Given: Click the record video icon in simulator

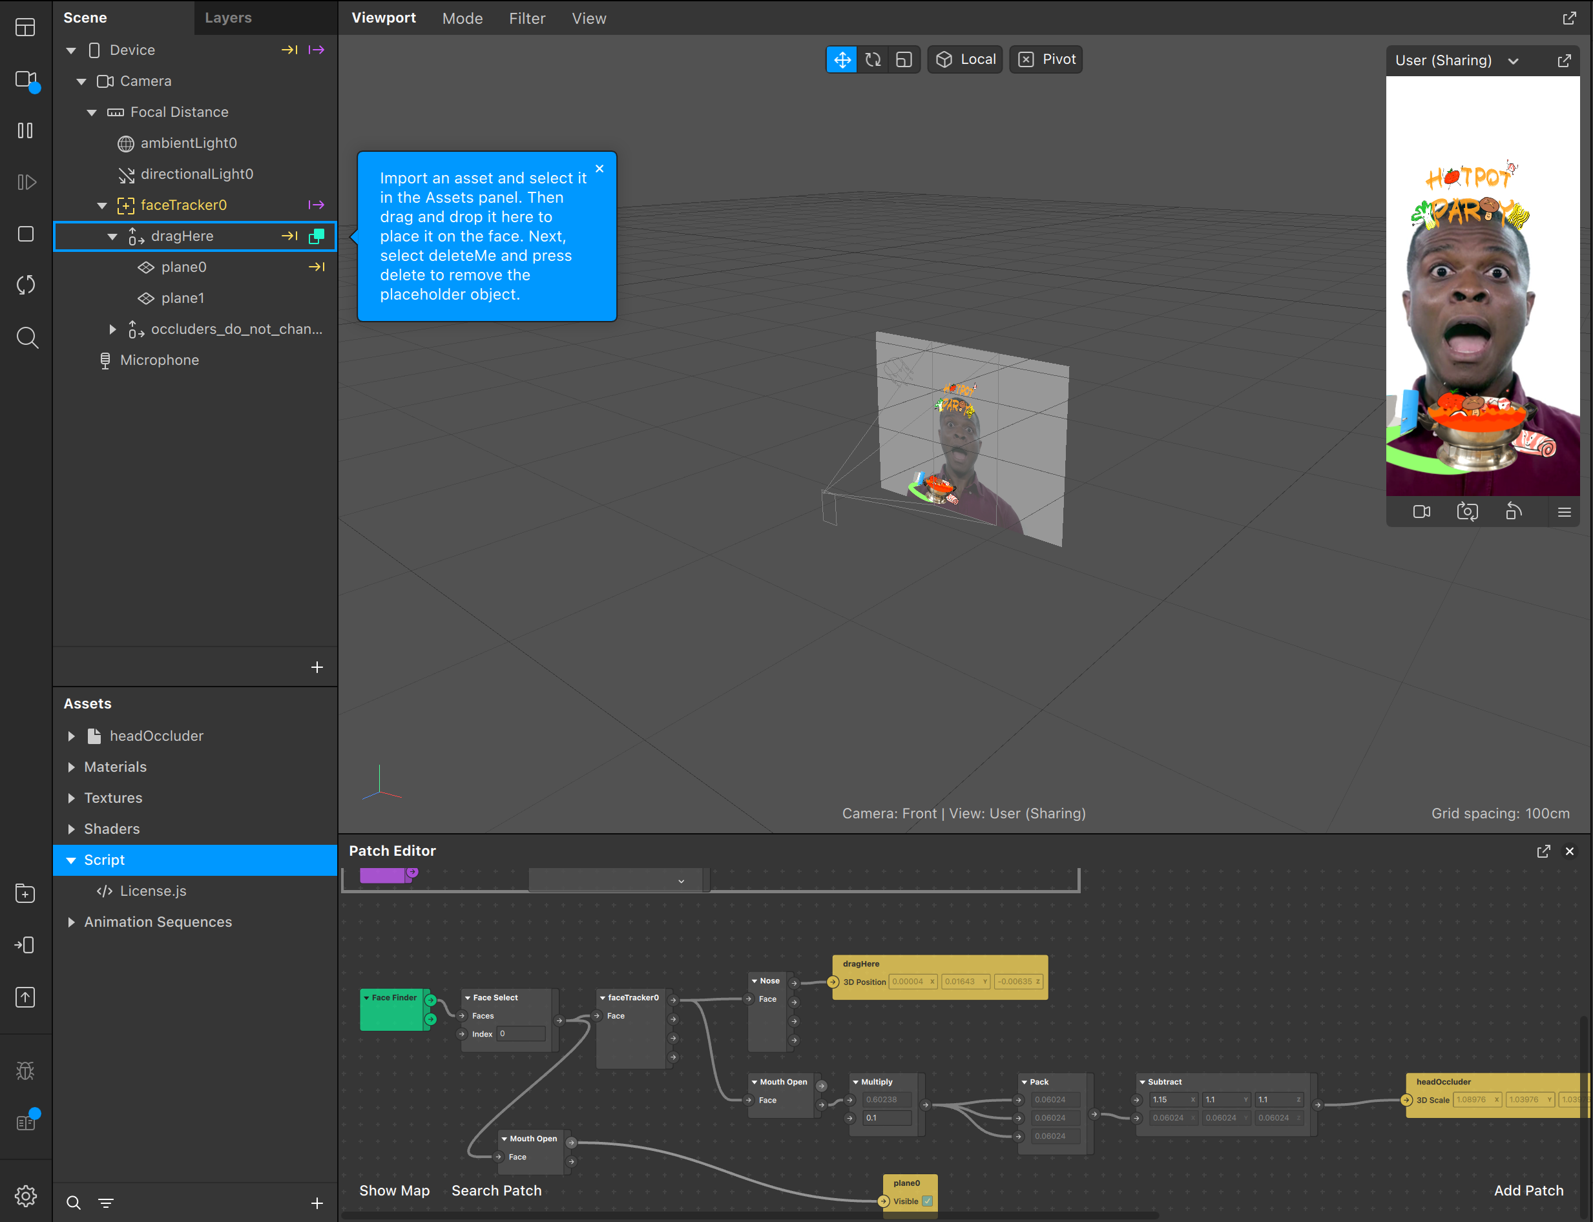Looking at the screenshot, I should coord(1421,512).
